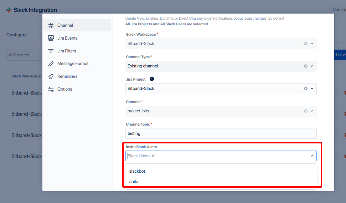
Task: Expand the Slack Workspace dropdown arrow
Action: coord(312,44)
